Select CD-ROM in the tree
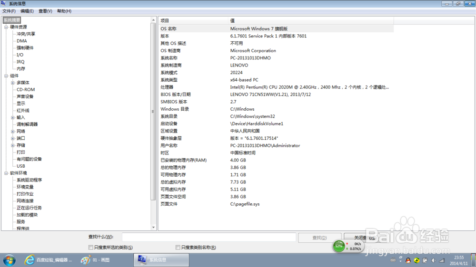The image size is (476, 267). point(26,90)
